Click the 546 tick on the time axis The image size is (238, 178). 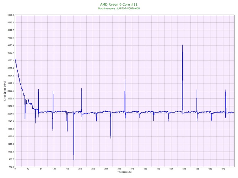(x=184, y=169)
